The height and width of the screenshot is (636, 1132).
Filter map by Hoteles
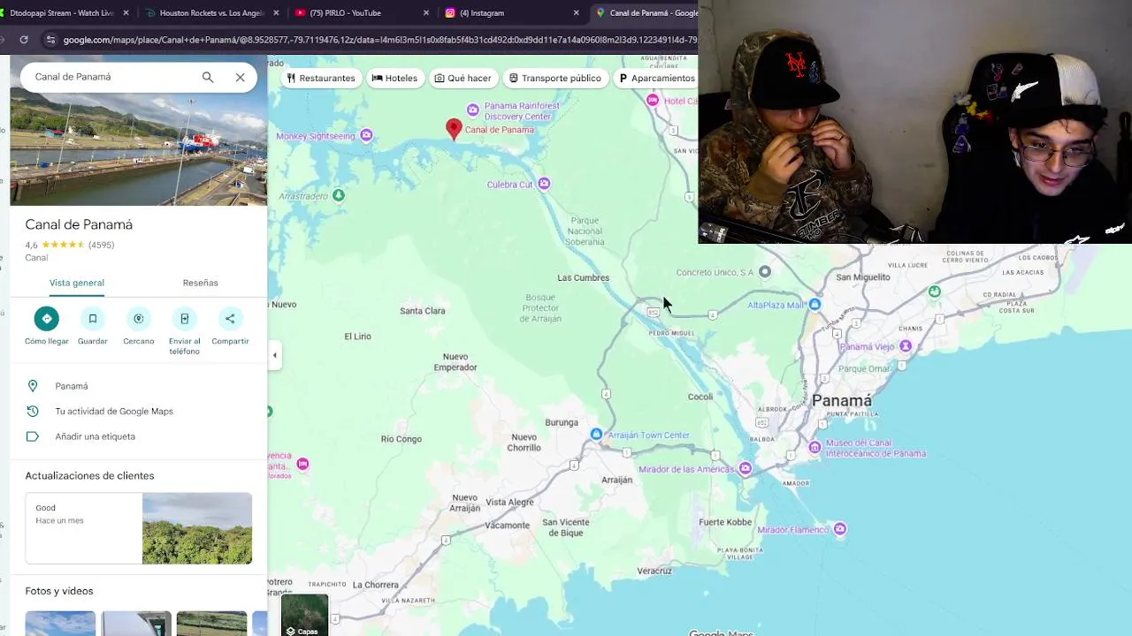[x=394, y=78]
